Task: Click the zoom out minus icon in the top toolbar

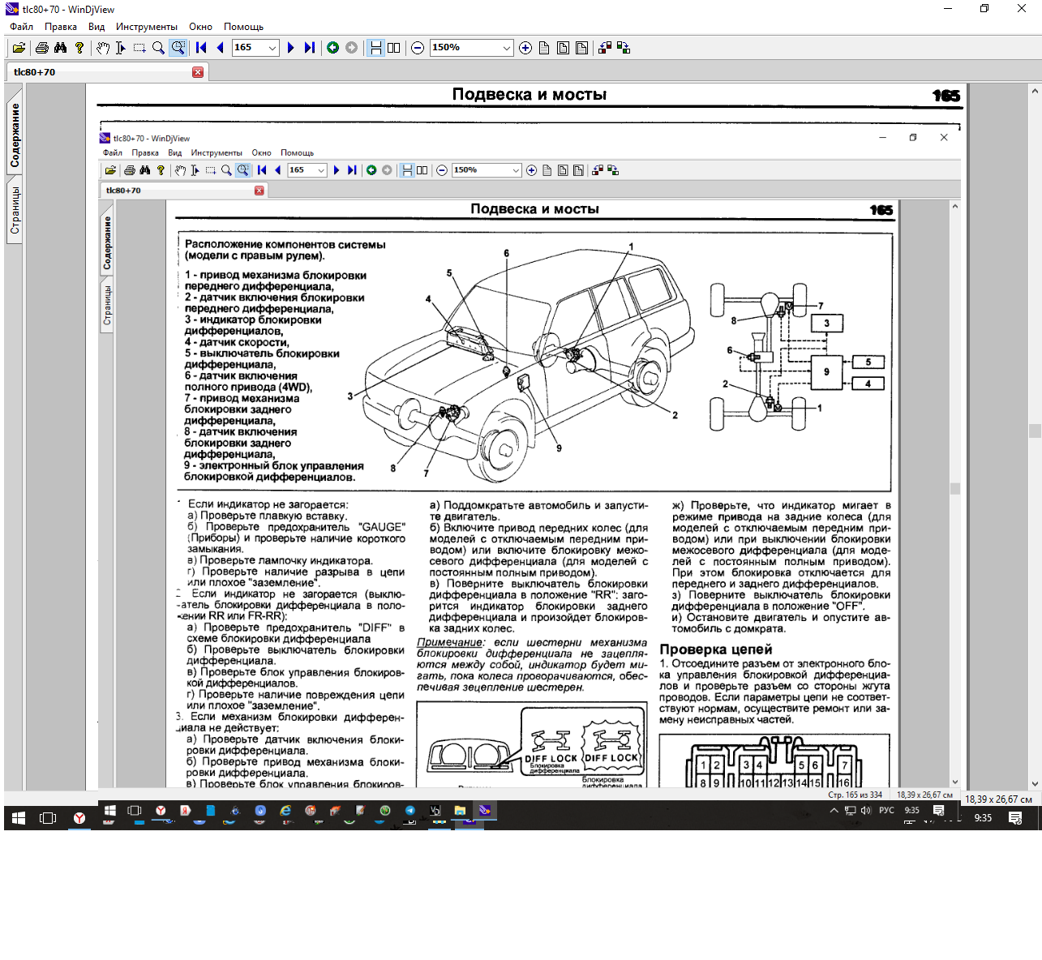Action: [418, 48]
